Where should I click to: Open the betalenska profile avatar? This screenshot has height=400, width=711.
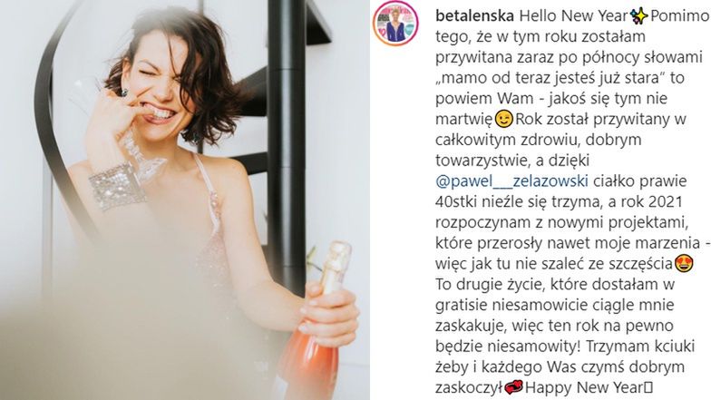pyautogui.click(x=395, y=23)
